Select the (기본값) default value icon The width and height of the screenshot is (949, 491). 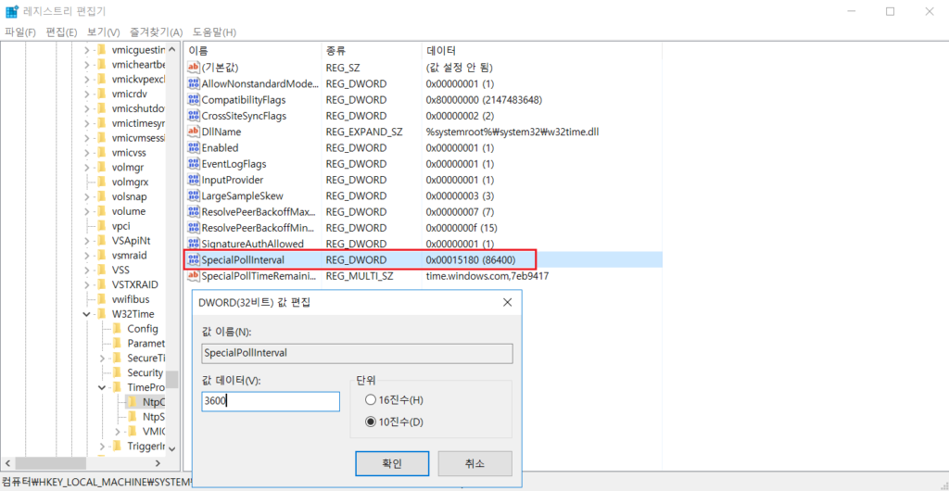(x=194, y=68)
